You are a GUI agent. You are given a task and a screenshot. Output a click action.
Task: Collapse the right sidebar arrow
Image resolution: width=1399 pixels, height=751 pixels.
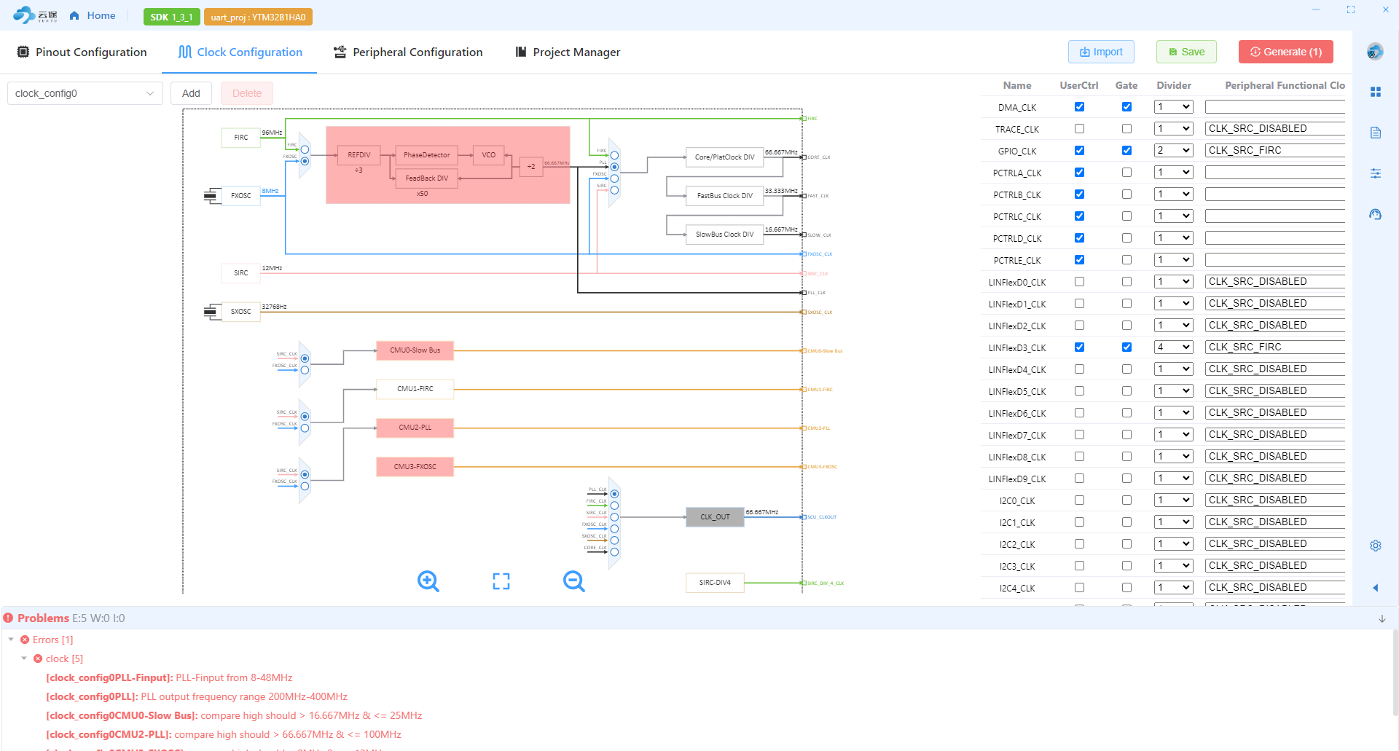coord(1376,587)
